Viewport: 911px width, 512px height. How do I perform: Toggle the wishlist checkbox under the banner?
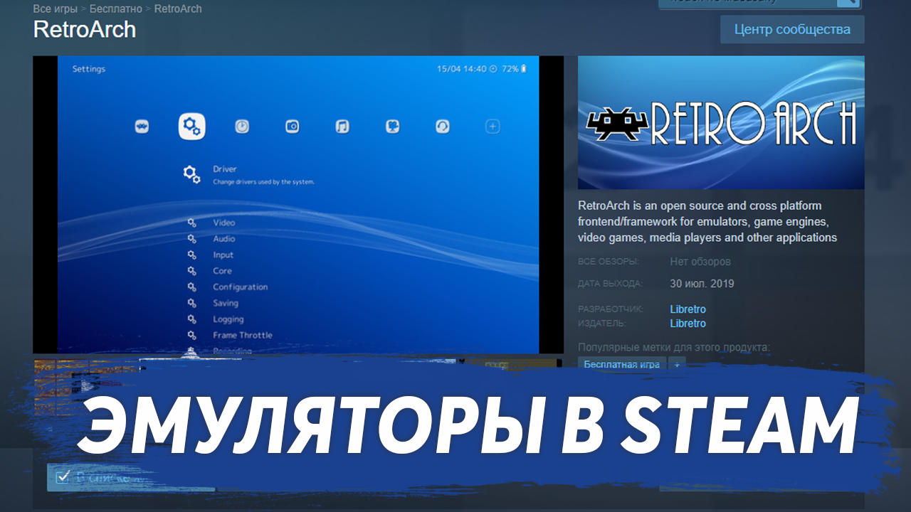(62, 477)
